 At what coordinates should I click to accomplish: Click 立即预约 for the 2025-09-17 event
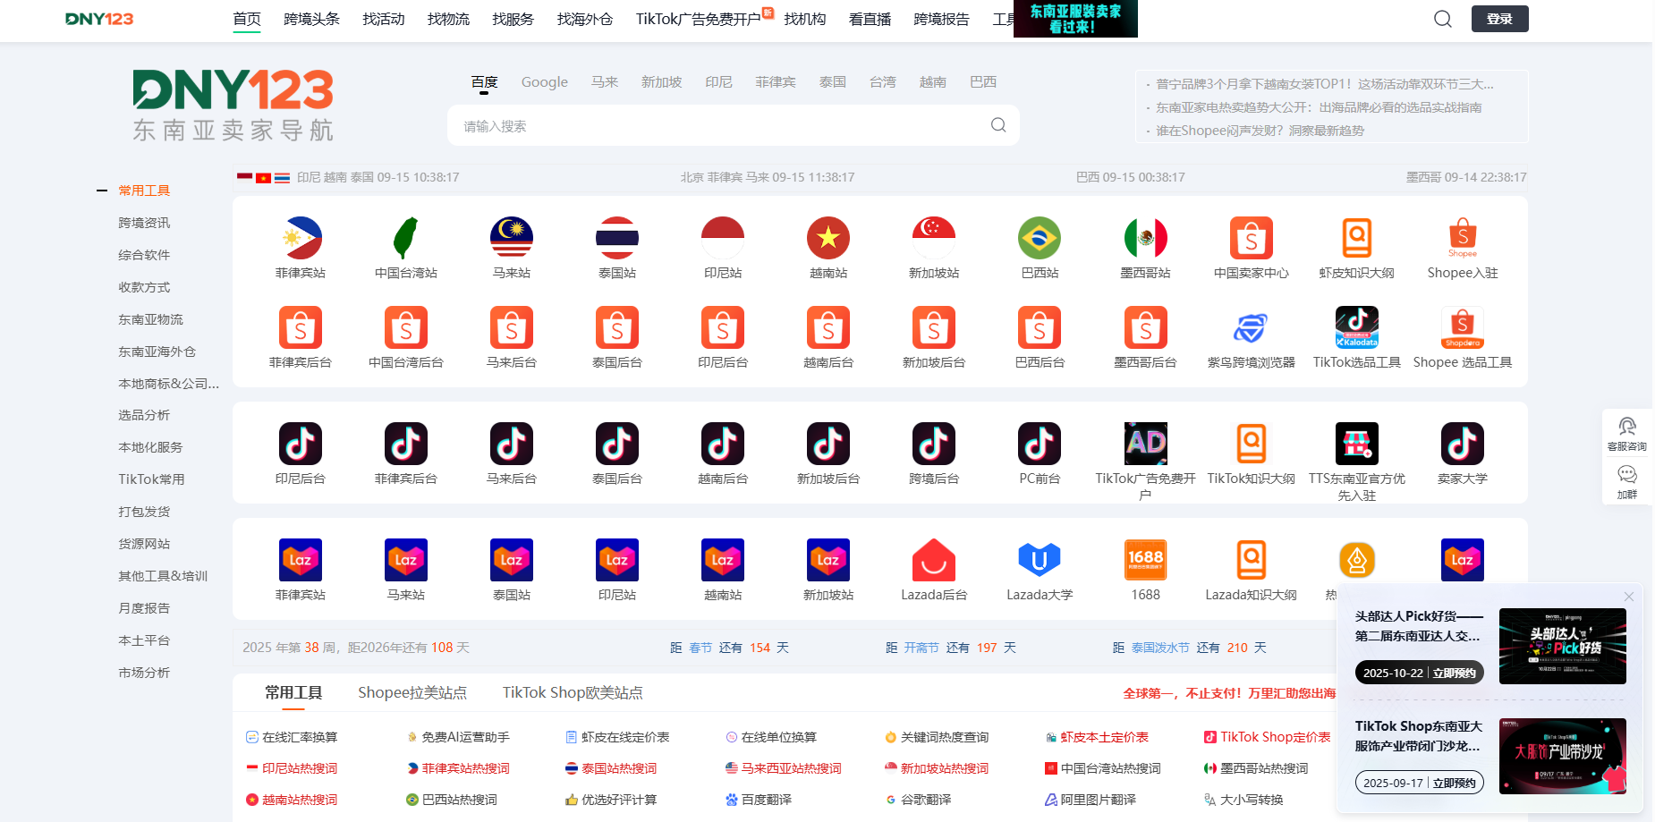click(x=1454, y=783)
